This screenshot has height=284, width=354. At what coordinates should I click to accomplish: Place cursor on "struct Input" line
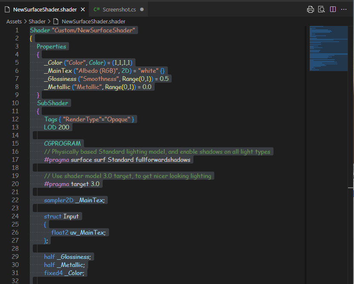[61, 216]
